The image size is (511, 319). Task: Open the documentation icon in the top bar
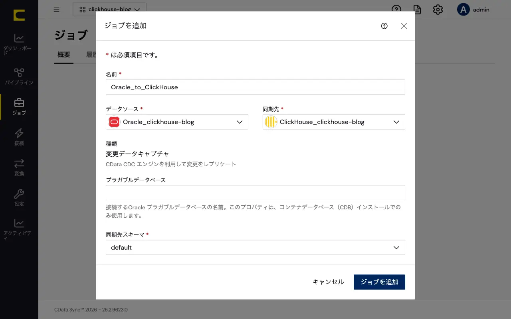[x=417, y=10]
